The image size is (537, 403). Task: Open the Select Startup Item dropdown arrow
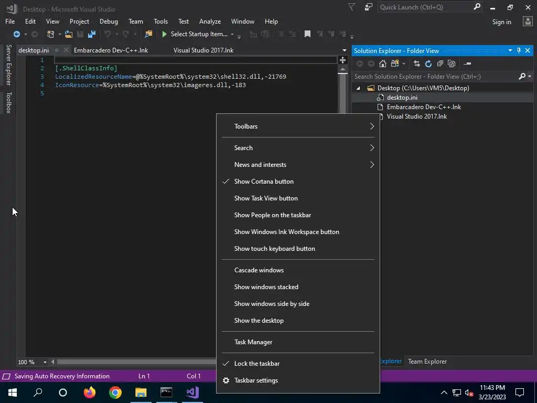coord(232,34)
